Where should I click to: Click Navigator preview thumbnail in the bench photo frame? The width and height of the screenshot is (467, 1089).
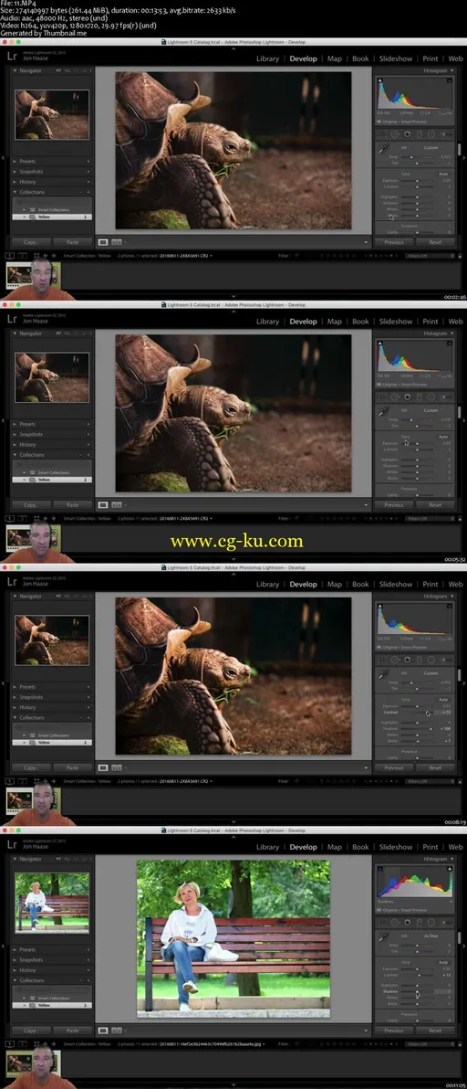coord(52,903)
